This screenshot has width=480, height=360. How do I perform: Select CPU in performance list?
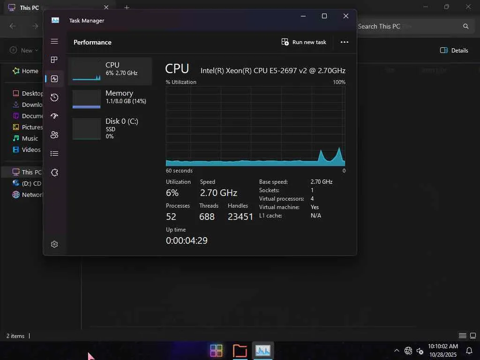pos(110,71)
